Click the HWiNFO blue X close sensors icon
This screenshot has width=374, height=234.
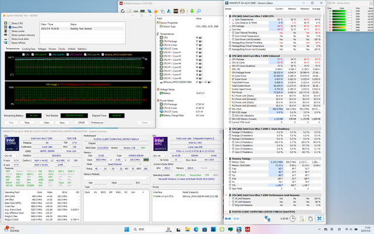pos(320,218)
